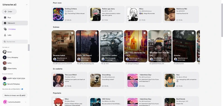Open the Reverse Isekai scene
The height and width of the screenshot is (106, 223).
click(x=63, y=46)
